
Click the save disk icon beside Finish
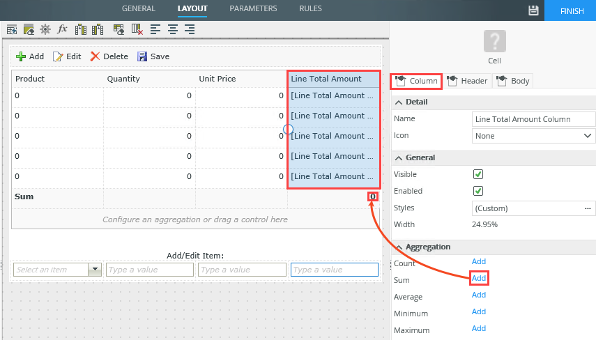click(x=534, y=10)
